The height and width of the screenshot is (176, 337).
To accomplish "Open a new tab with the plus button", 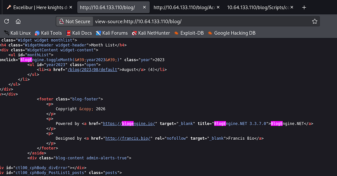I will coord(304,7).
